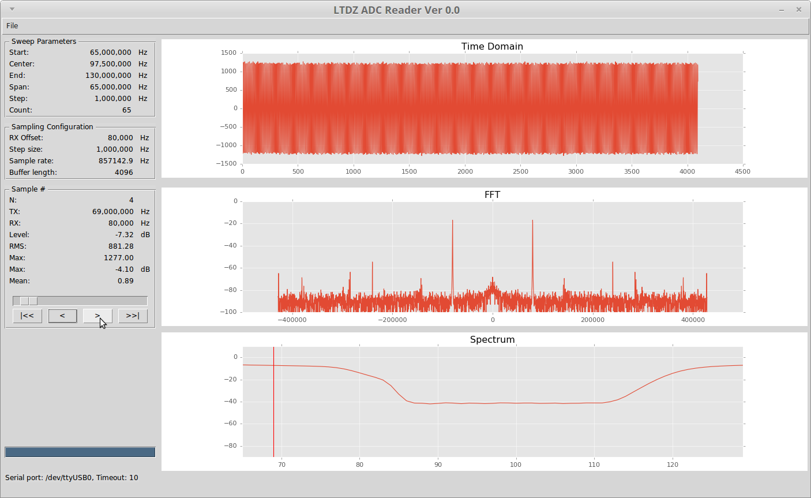Click the Buffer length value 4096
811x498 pixels.
[x=124, y=173]
